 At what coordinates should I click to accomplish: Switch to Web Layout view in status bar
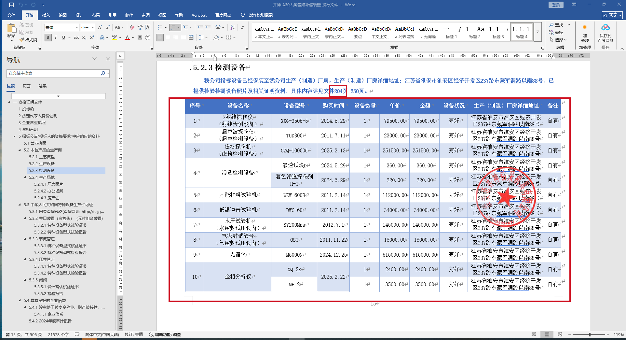point(560,334)
